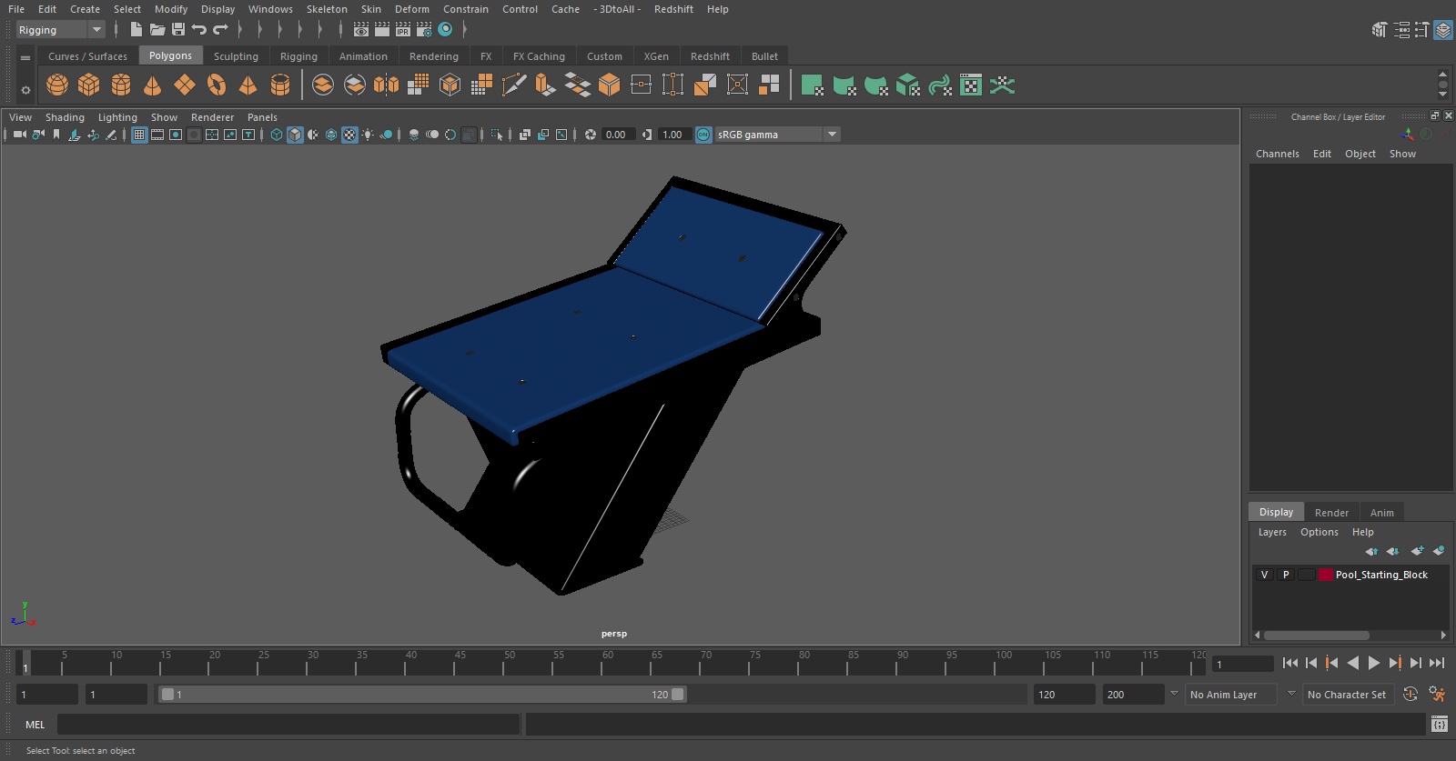Click the Redo arrow icon
This screenshot has height=761, width=1456.
(x=221, y=30)
